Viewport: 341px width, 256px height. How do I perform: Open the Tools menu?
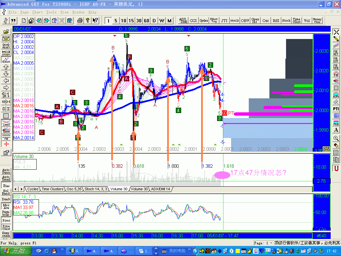[51, 12]
